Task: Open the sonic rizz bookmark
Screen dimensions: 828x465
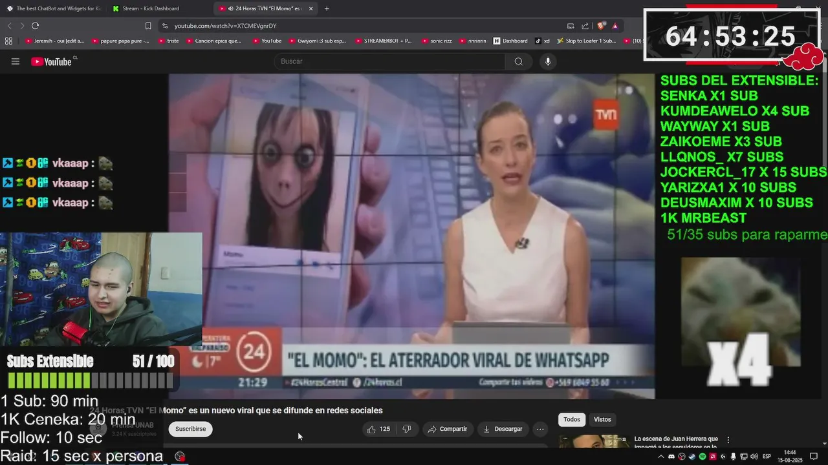Action: tap(435, 41)
